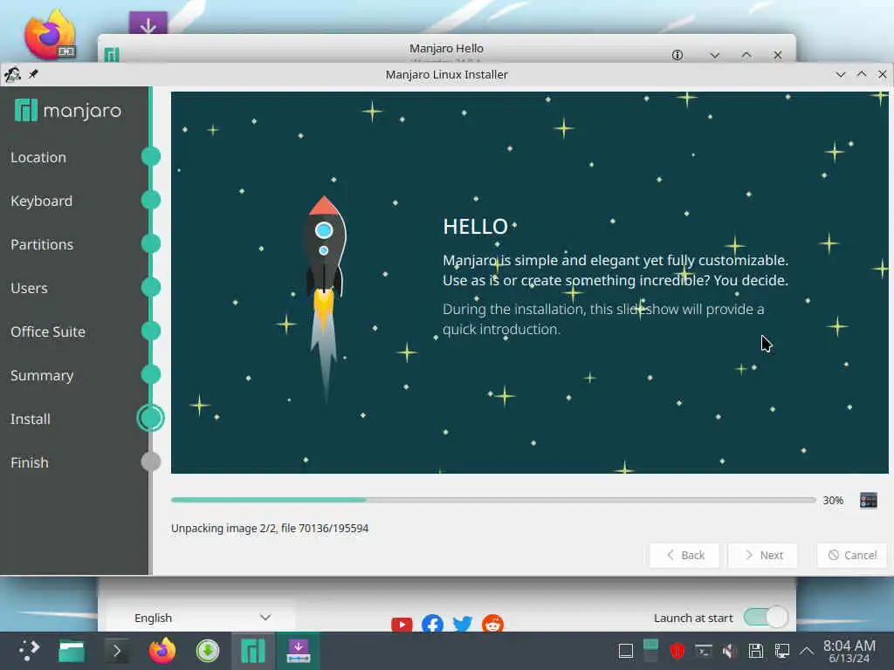Open the file manager from taskbar
Viewport: 894px width, 670px height.
tap(72, 651)
